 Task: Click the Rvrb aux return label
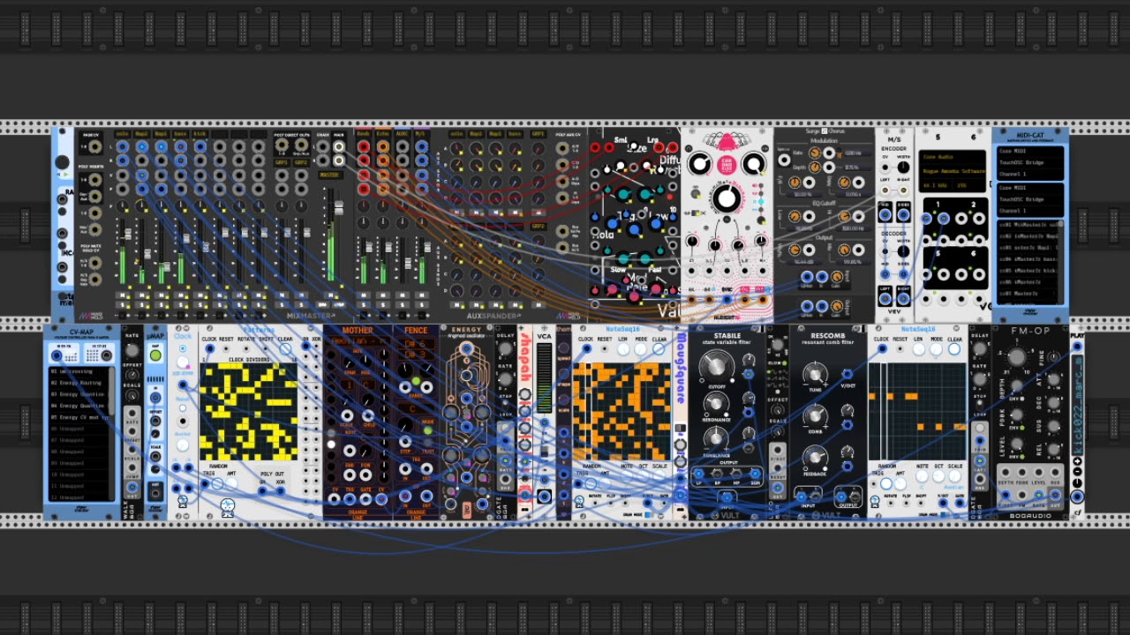coord(364,134)
